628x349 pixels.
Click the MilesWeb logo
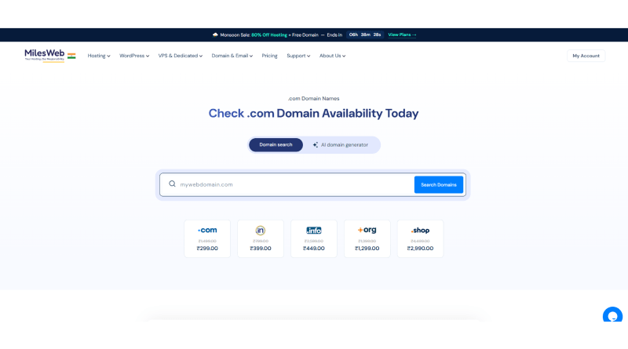[45, 55]
